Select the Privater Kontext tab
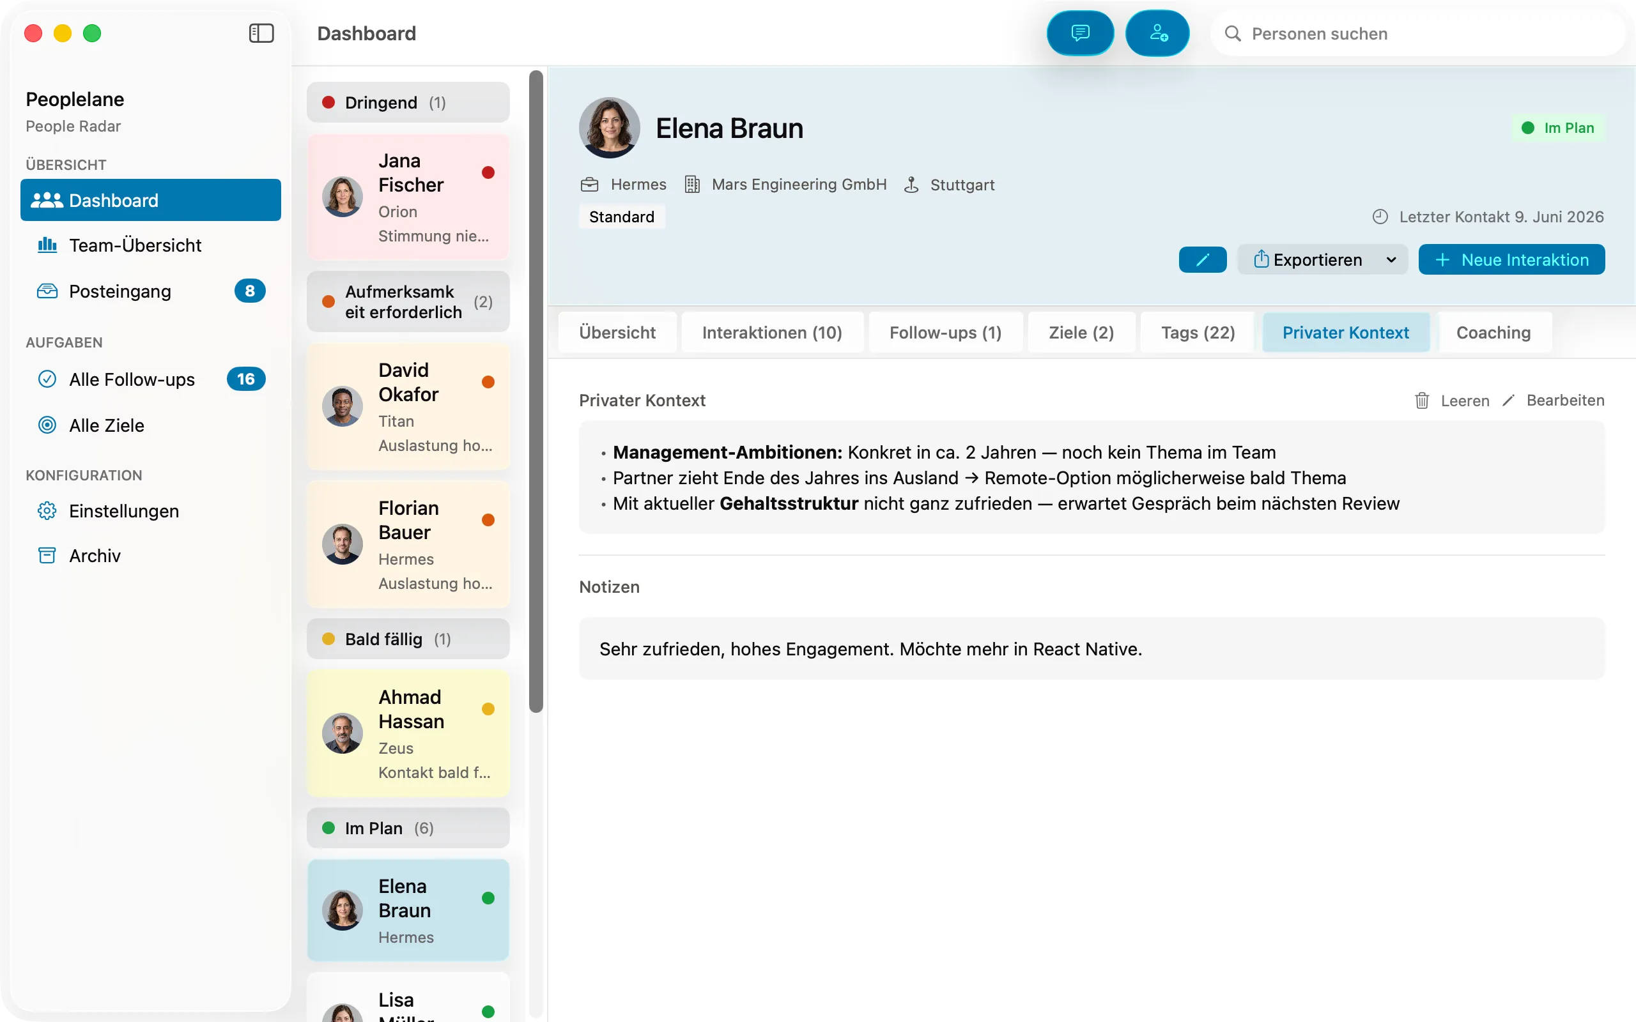1636x1022 pixels. tap(1345, 333)
